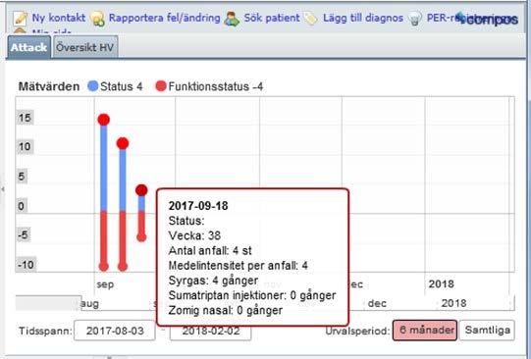The image size is (531, 359).
Task: Click the Medelintensitet per anfall line
Action: (239, 265)
